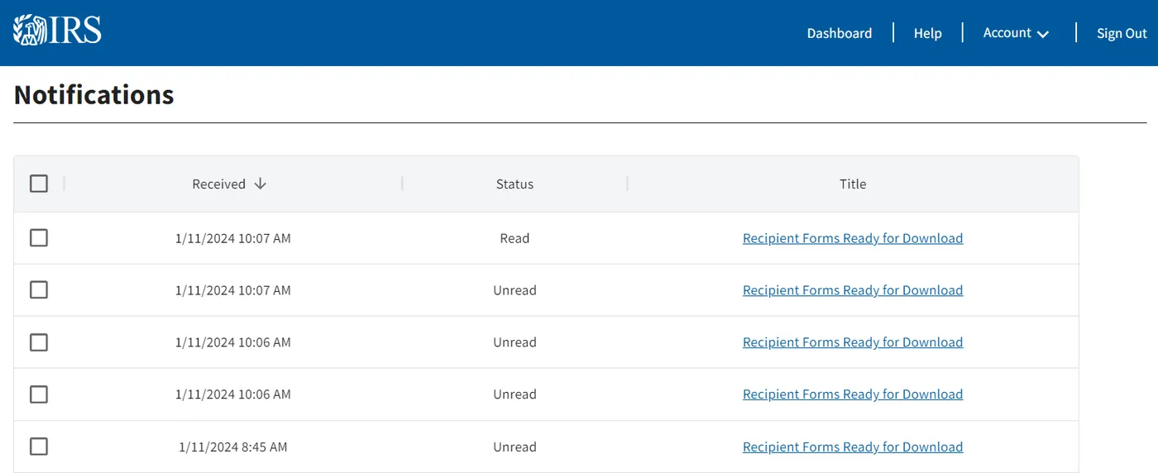Expand the Account dropdown chevron
Image resolution: width=1158 pixels, height=473 pixels.
point(1043,34)
